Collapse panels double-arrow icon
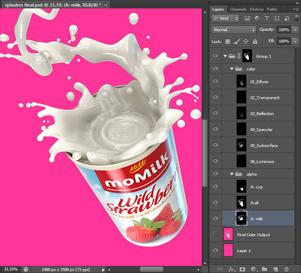301x273 pixels. pos(297,3)
